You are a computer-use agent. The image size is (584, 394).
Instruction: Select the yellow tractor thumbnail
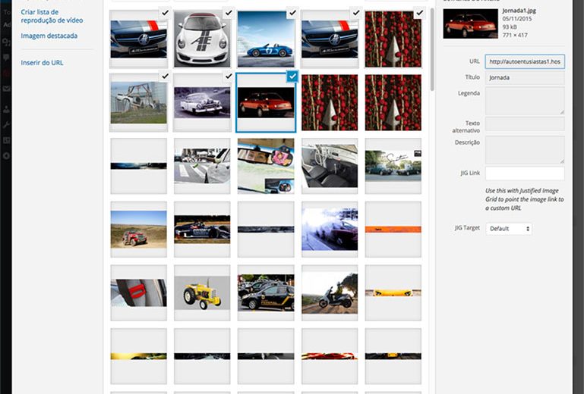click(202, 292)
